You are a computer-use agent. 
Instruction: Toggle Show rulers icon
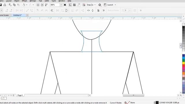pyautogui.click(x=70, y=5)
